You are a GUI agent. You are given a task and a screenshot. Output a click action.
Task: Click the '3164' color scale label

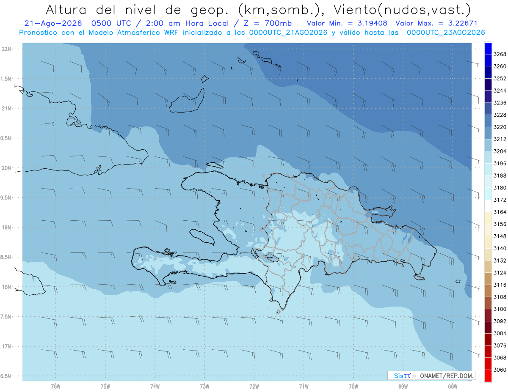coord(500,212)
